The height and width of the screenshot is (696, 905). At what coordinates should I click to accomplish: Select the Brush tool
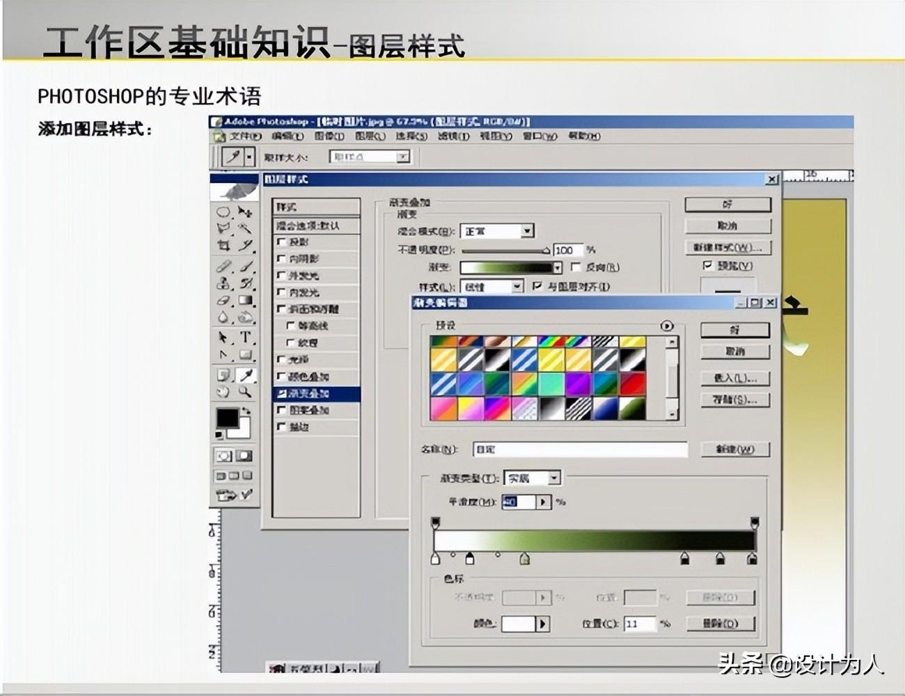[245, 266]
